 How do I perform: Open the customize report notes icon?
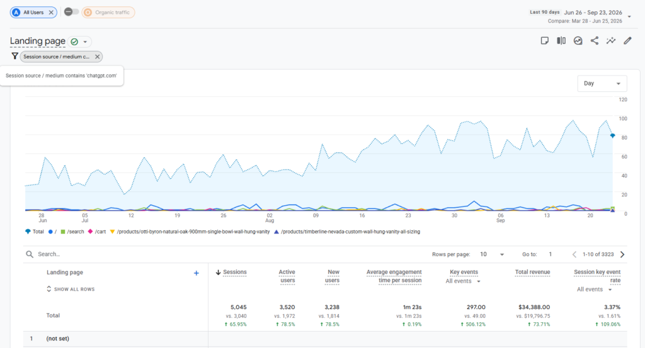pyautogui.click(x=545, y=41)
